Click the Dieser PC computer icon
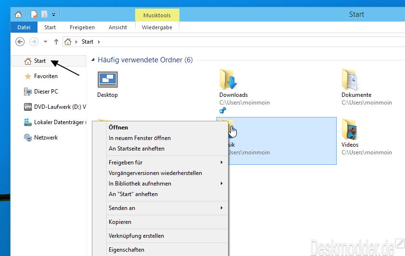 point(27,92)
